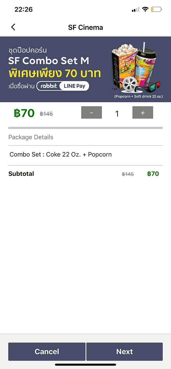
Task: Tap the battery icon in status bar
Action: tap(156, 10)
